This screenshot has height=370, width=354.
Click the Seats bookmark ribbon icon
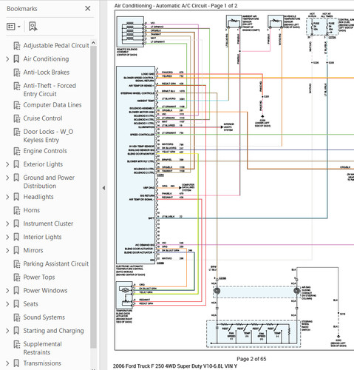point(16,304)
